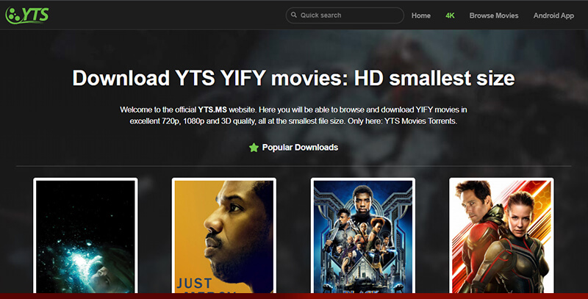Go to the 4K section

[x=450, y=15]
